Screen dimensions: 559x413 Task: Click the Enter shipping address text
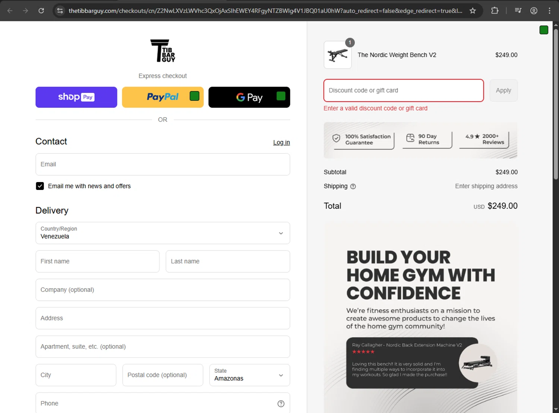[486, 186]
